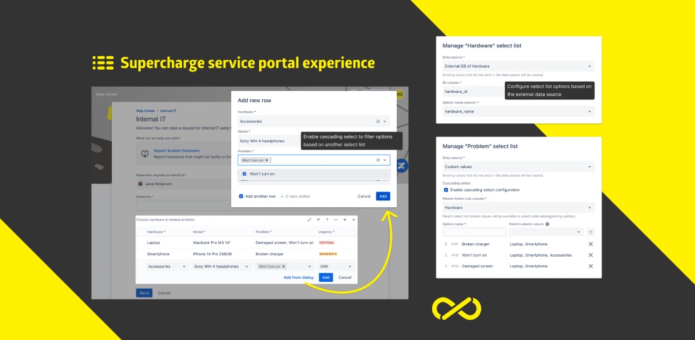Toggle the Add another row checkbox

(x=241, y=197)
